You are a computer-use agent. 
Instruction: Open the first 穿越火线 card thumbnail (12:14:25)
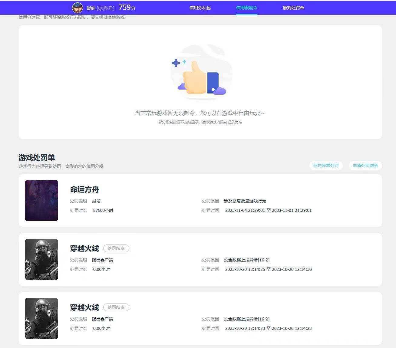41,259
